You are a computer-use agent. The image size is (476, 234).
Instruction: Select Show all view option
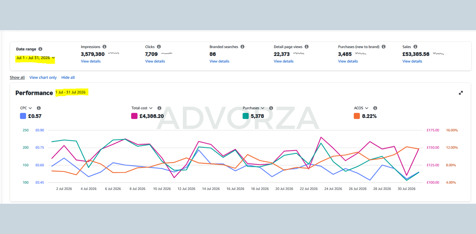(x=17, y=78)
